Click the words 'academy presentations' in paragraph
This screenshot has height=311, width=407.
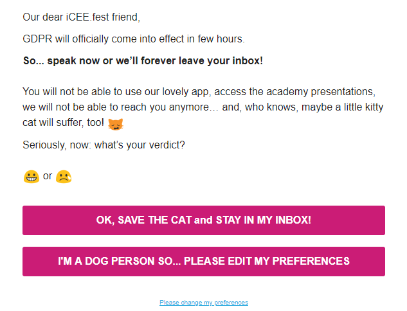[x=321, y=92]
